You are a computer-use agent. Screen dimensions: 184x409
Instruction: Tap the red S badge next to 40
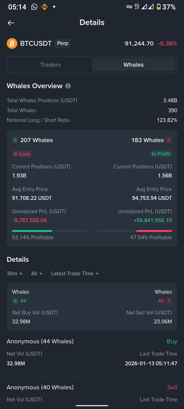coord(169,301)
